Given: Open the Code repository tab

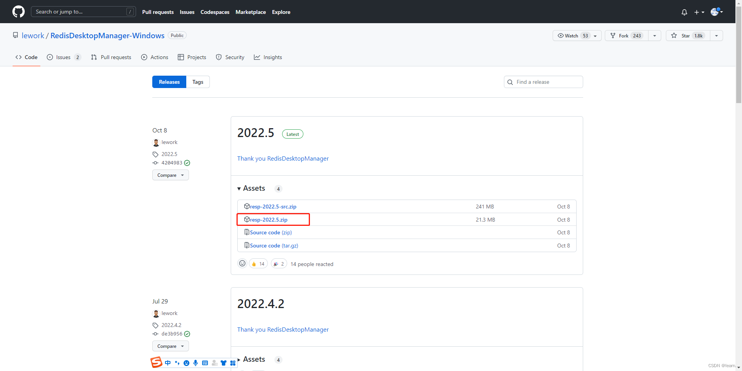Looking at the screenshot, I should 26,57.
